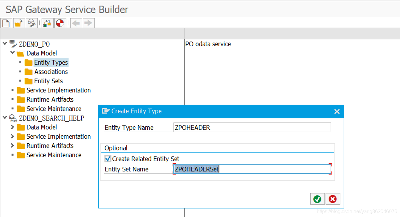Collapse the Data Model node under ZDEMO_PO

(12, 53)
